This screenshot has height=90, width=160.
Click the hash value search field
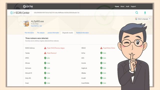56,13
